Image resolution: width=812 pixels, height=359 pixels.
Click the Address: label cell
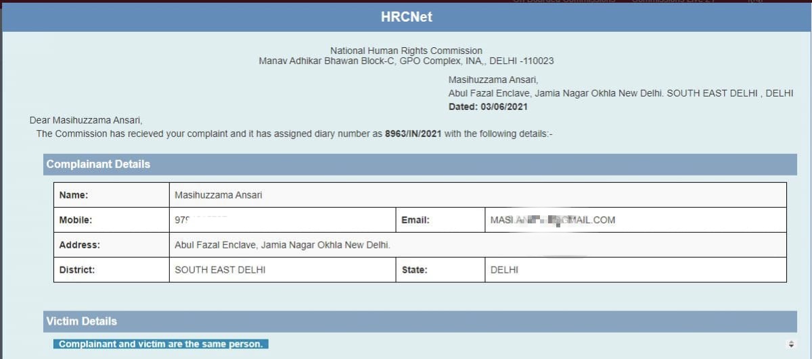pyautogui.click(x=111, y=245)
